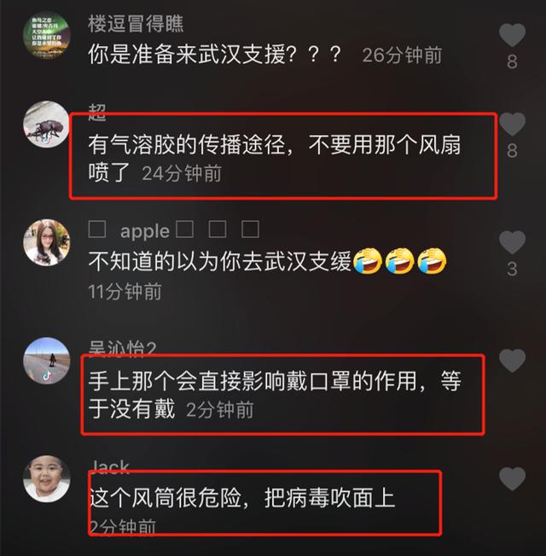The width and height of the screenshot is (546, 556).
Task: Open the beetle avatar of user 超
Action: pyautogui.click(x=46, y=125)
